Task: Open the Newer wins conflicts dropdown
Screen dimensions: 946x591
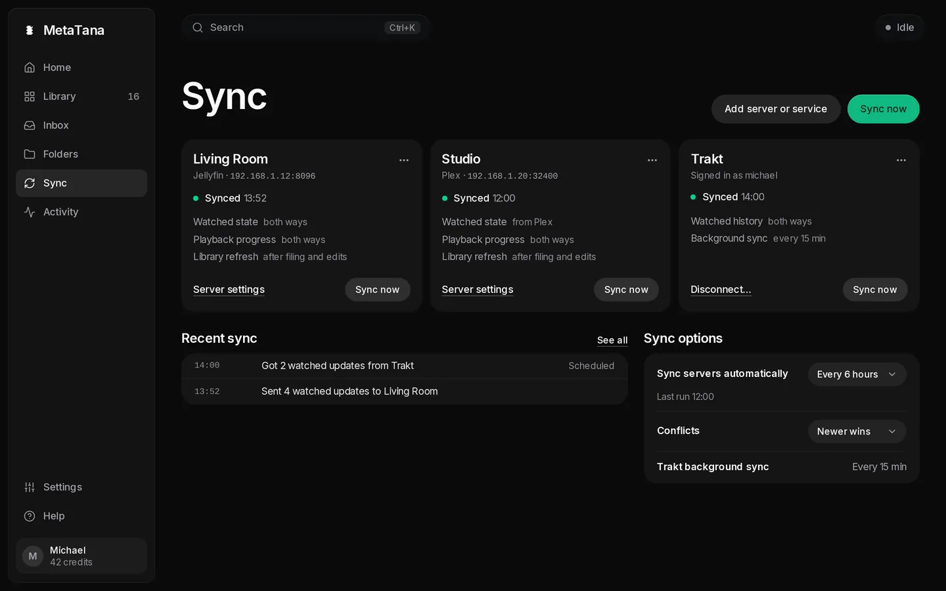Action: [857, 431]
